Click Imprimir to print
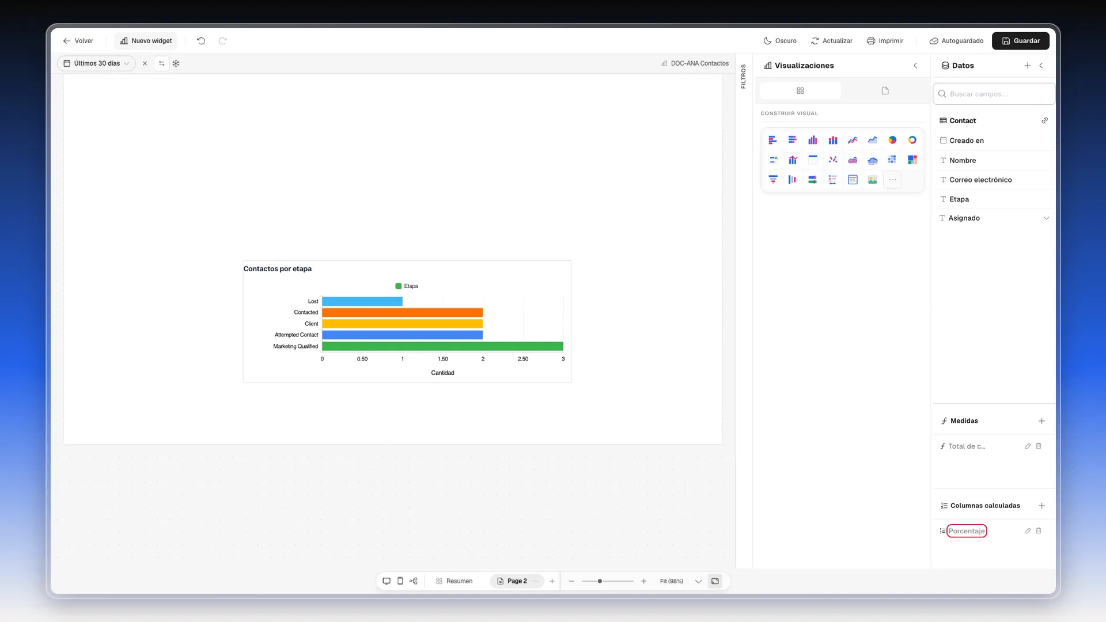 (x=885, y=41)
